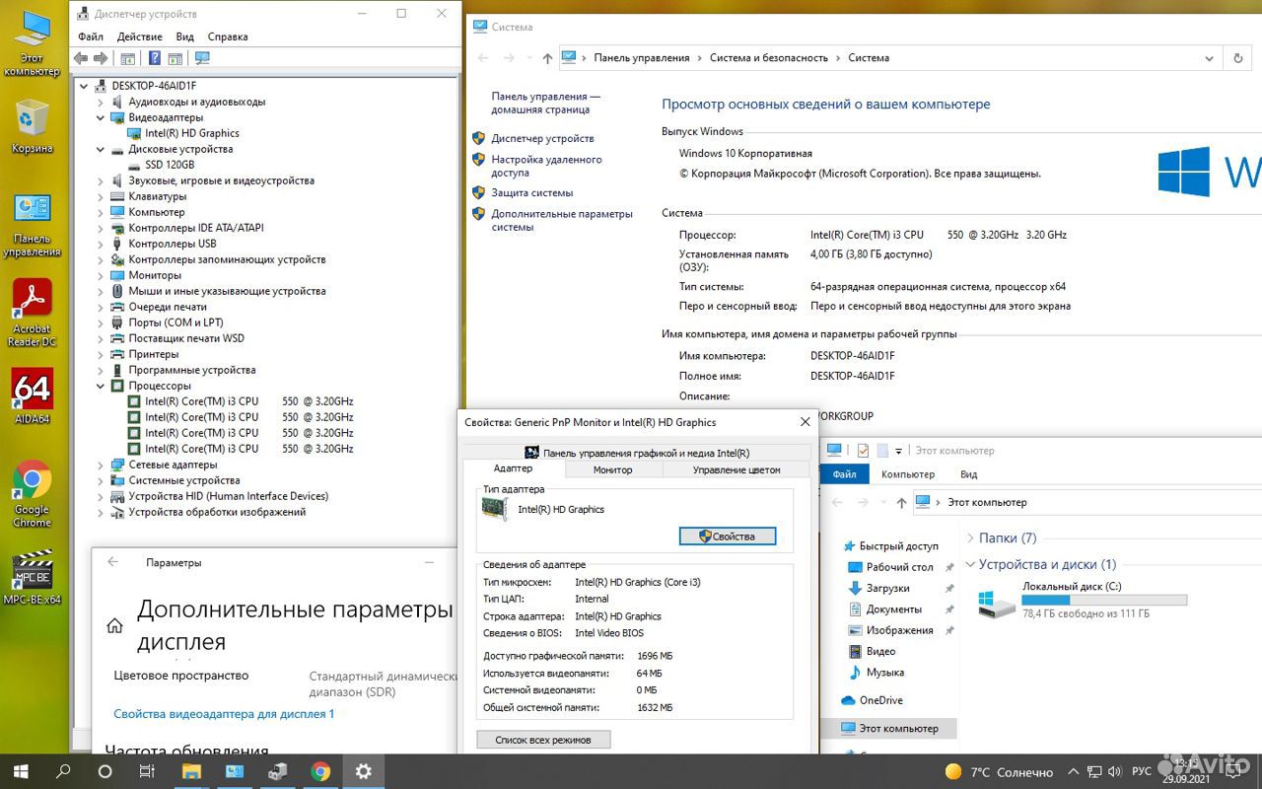Click the refresh button in System window address bar
This screenshot has width=1262, height=789.
[1238, 58]
